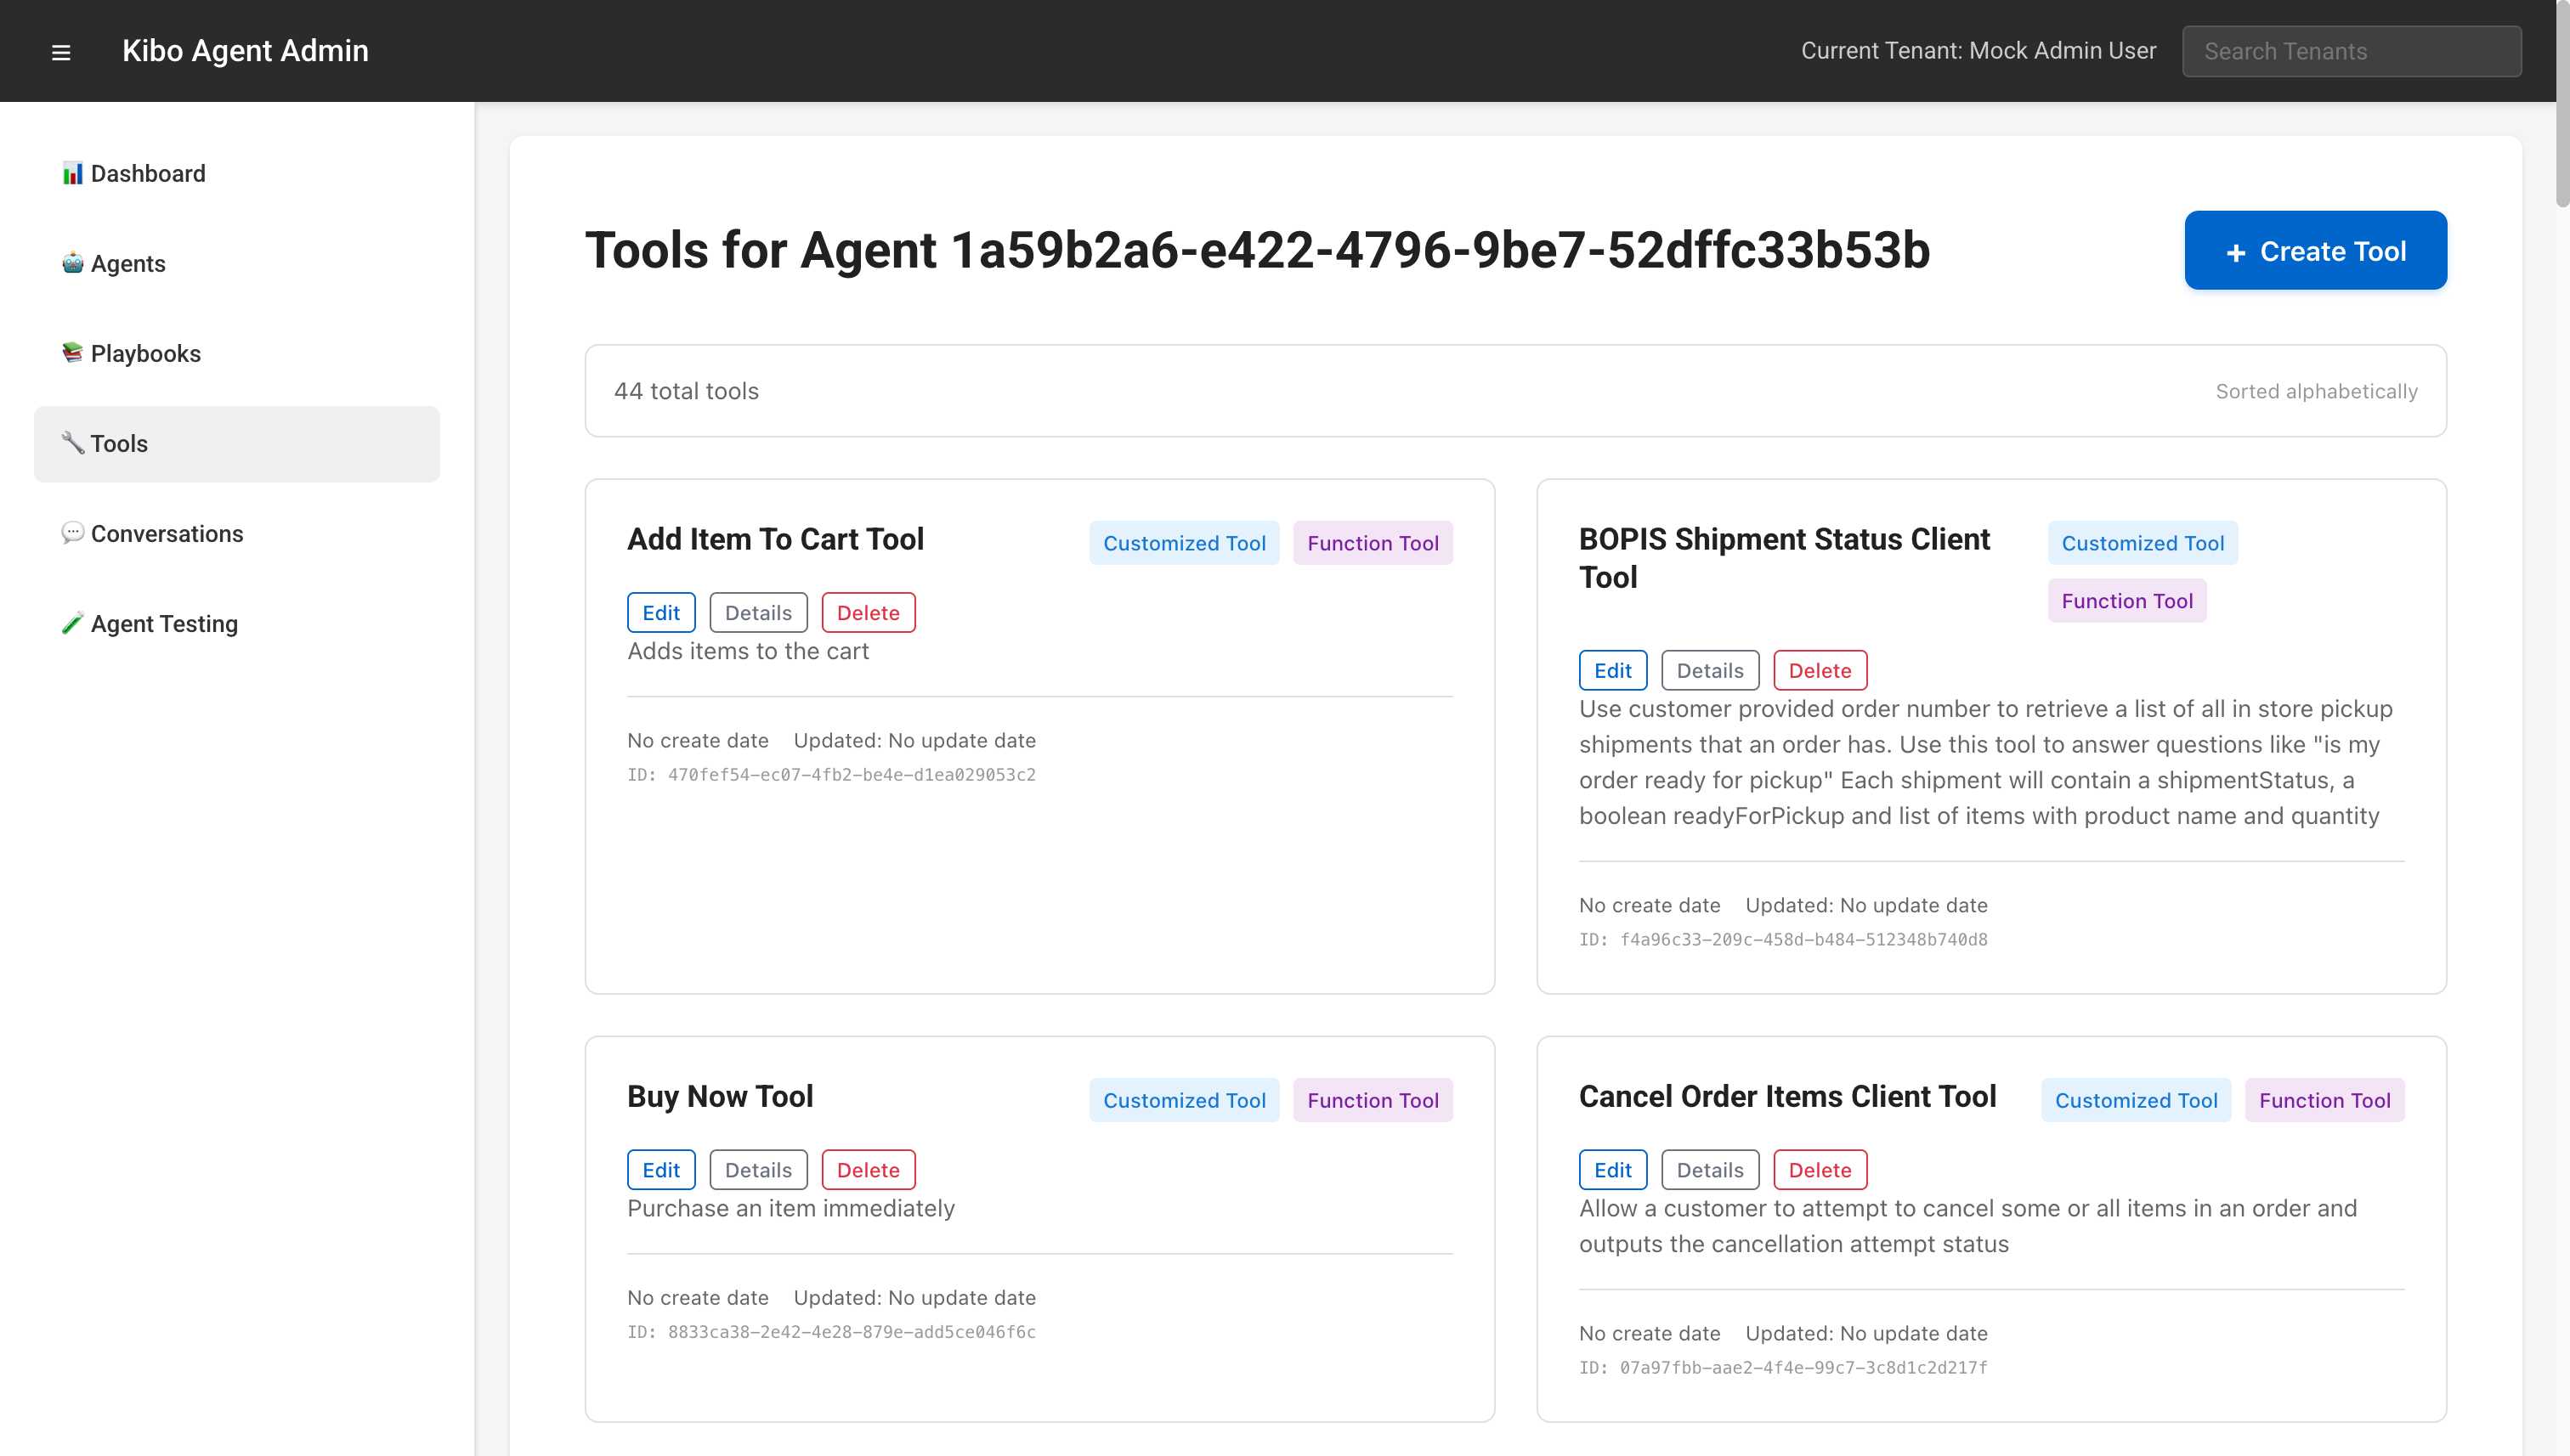Click the Tools wrench icon

coord(72,444)
